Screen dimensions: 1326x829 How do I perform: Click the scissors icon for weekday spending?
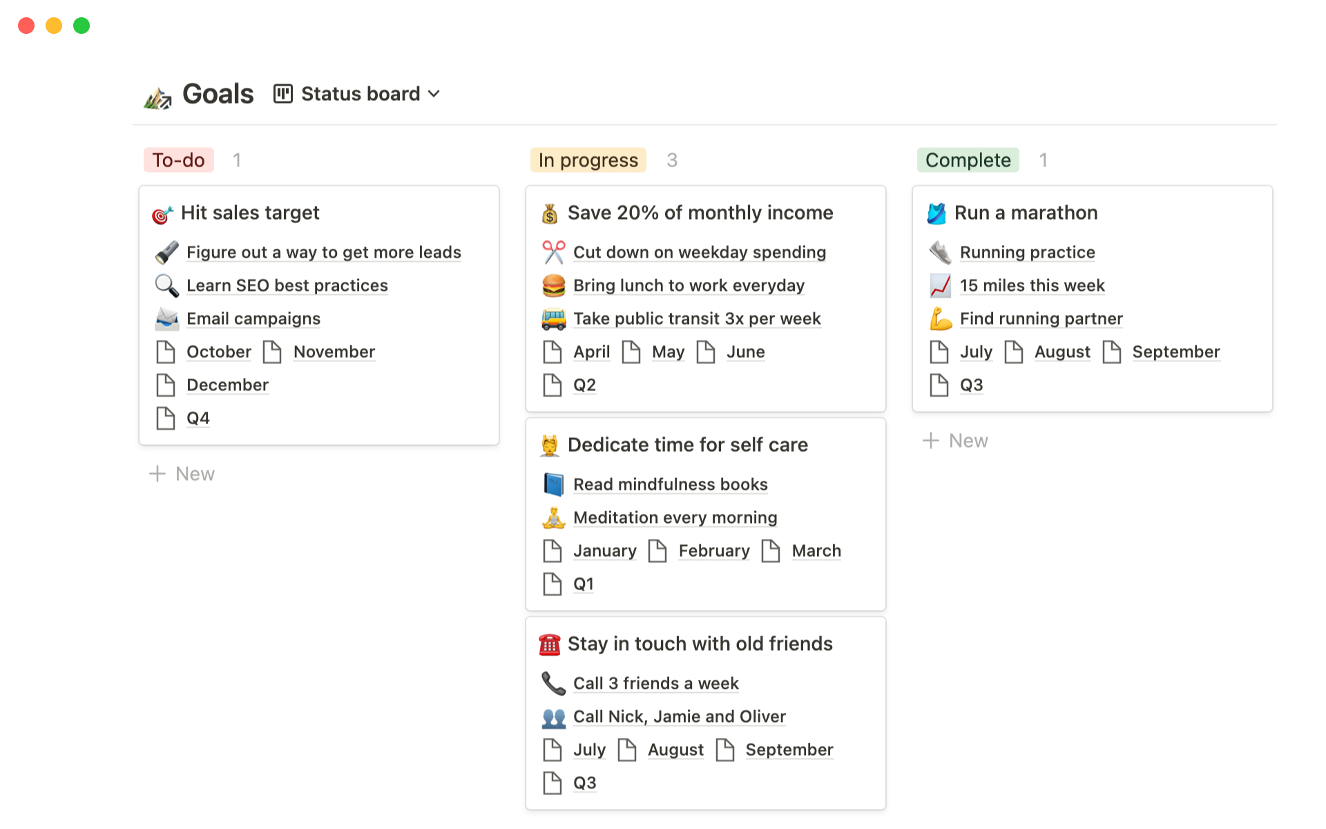click(553, 252)
